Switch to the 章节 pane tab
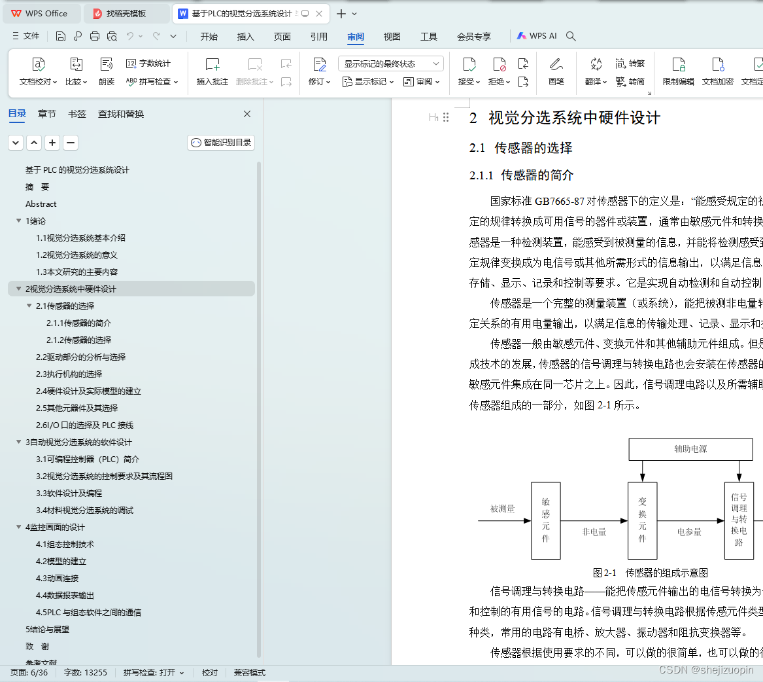The image size is (763, 682). click(46, 114)
